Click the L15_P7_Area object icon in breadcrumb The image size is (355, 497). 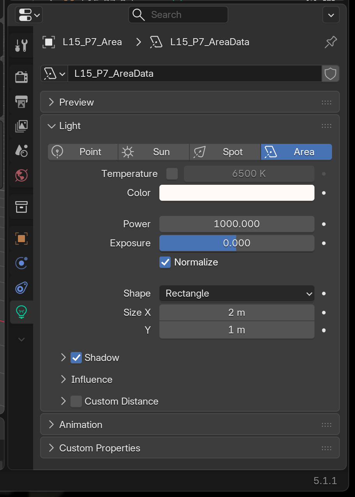[x=49, y=42]
